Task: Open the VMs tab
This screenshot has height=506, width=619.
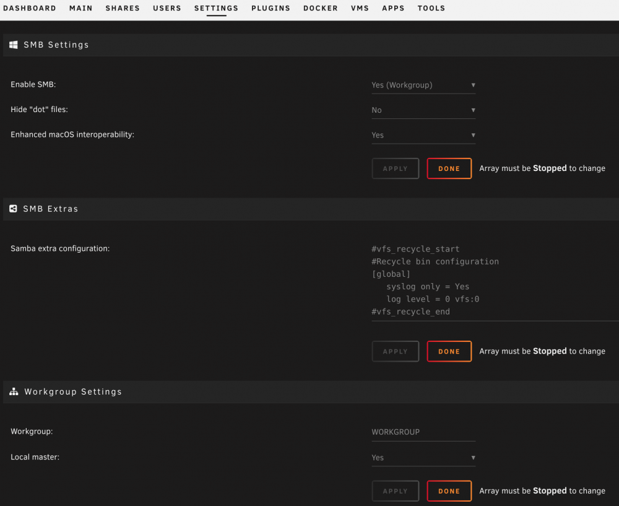Action: click(x=360, y=8)
